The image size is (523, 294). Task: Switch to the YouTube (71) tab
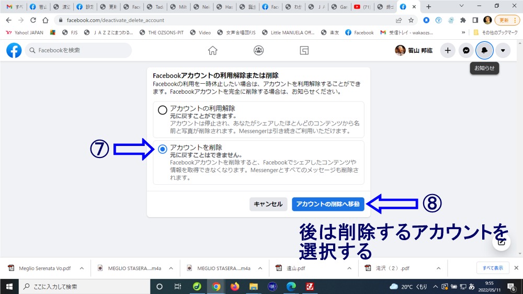click(x=362, y=7)
